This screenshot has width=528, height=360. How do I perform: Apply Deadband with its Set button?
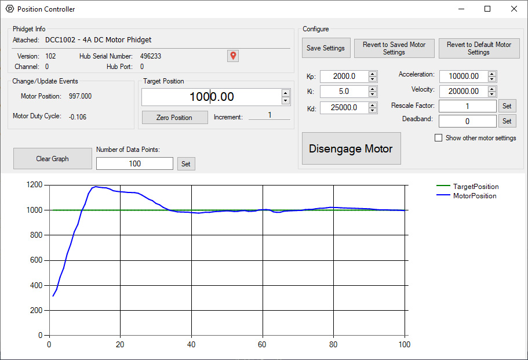click(x=507, y=121)
